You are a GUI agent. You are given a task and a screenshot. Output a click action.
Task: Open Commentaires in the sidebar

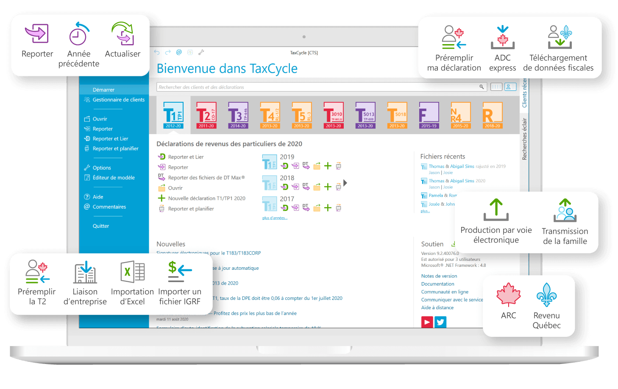pos(105,207)
